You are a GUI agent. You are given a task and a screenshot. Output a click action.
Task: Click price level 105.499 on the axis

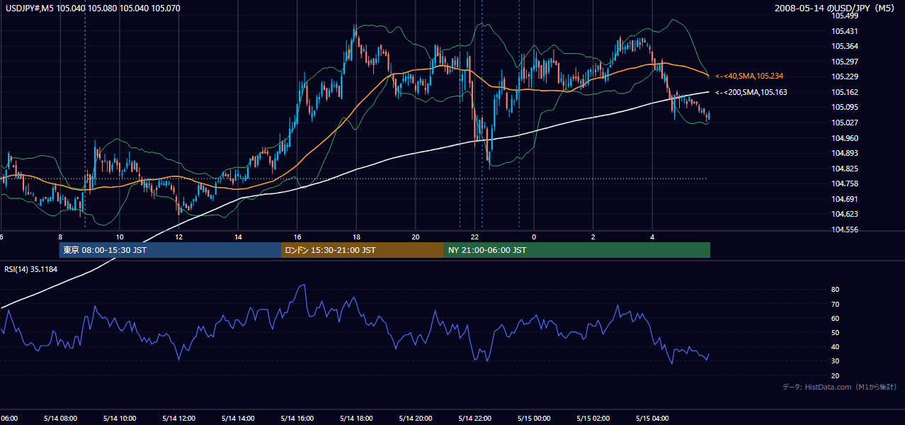[845, 16]
